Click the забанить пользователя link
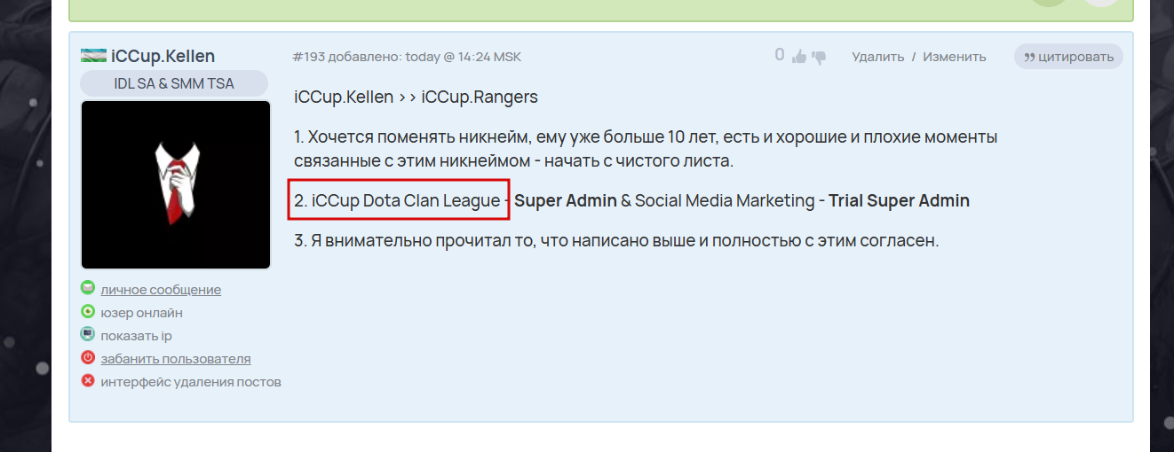Screen dimensions: 1174x452 pyautogui.click(x=176, y=359)
